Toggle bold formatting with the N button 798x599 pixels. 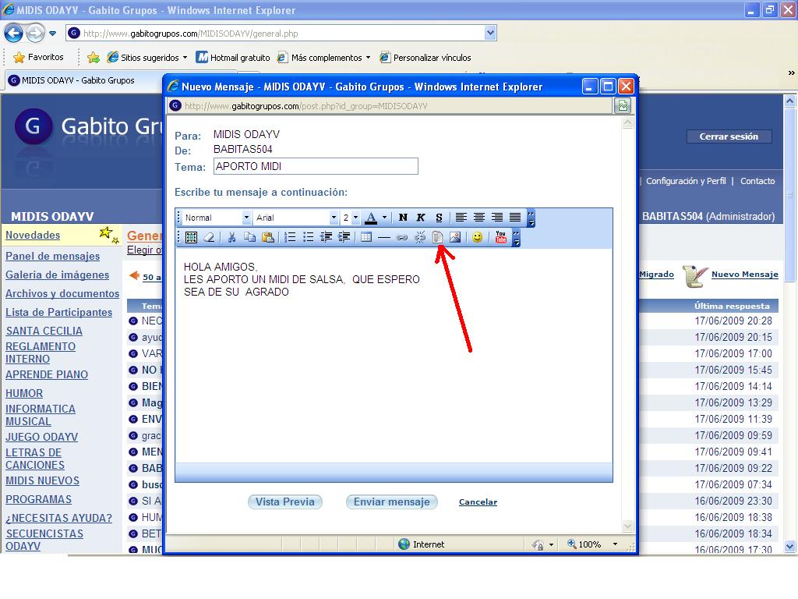403,218
